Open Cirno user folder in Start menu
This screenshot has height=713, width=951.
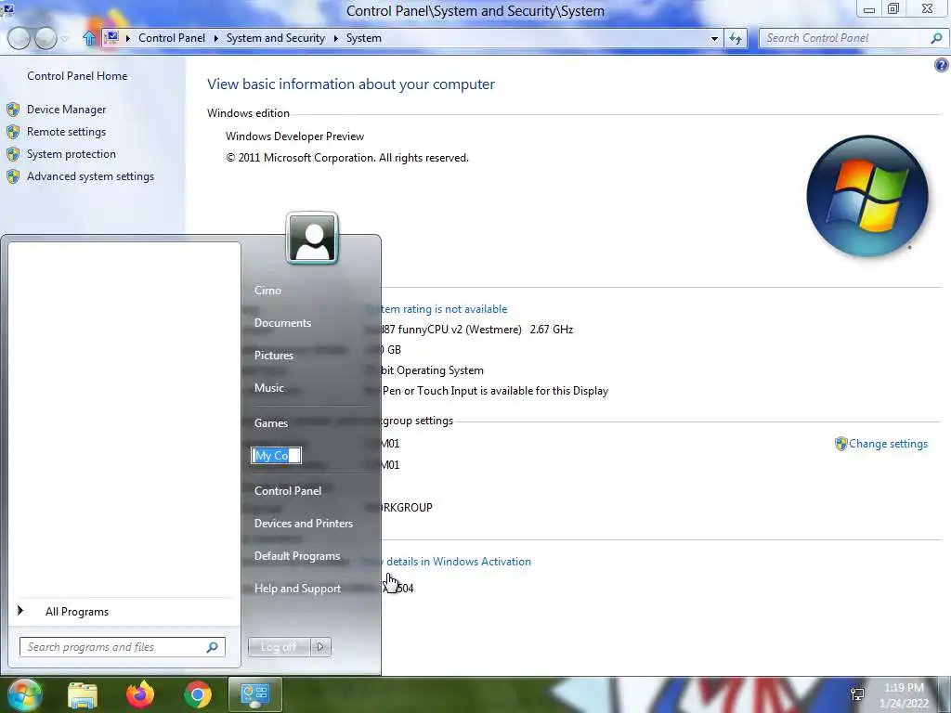pyautogui.click(x=267, y=291)
